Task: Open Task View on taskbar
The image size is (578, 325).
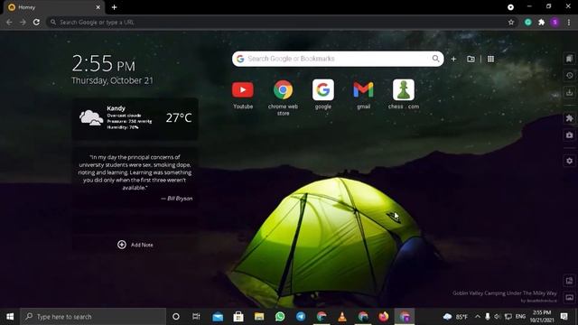Action: (x=196, y=317)
